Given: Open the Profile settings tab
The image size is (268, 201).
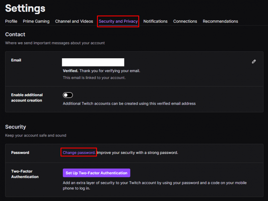Looking at the screenshot, I should pyautogui.click(x=11, y=21).
